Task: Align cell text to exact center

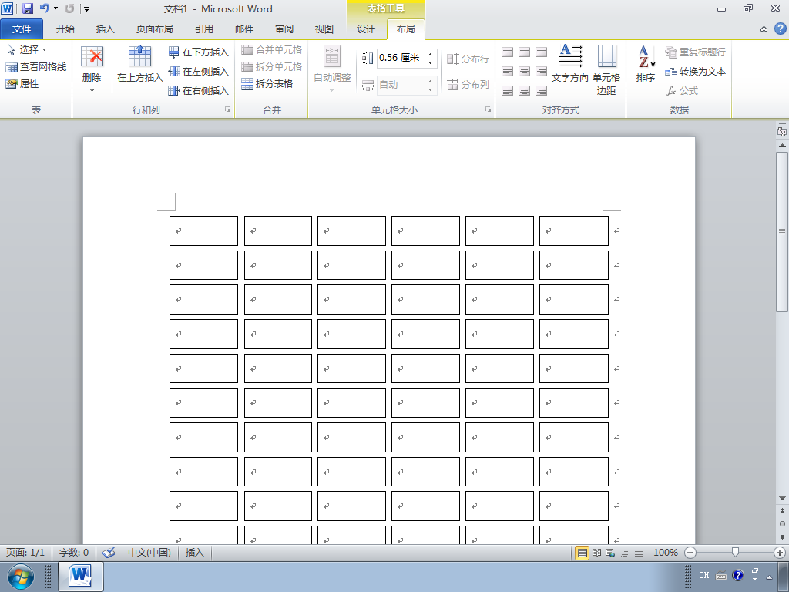Action: coord(524,72)
